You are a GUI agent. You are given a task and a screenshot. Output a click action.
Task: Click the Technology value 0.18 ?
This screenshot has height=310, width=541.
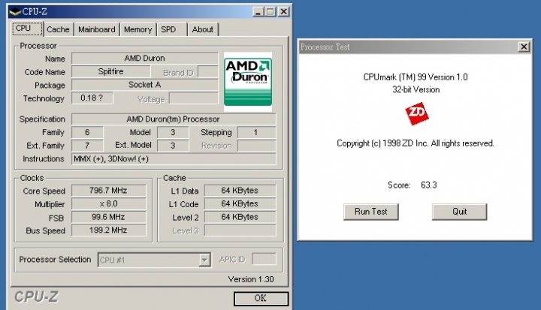click(92, 98)
